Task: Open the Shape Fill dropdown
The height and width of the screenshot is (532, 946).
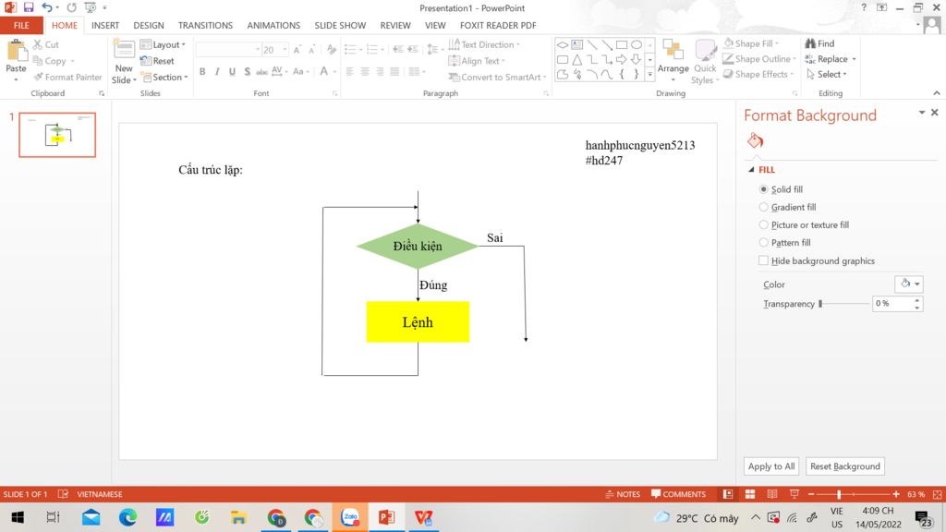Action: click(752, 43)
